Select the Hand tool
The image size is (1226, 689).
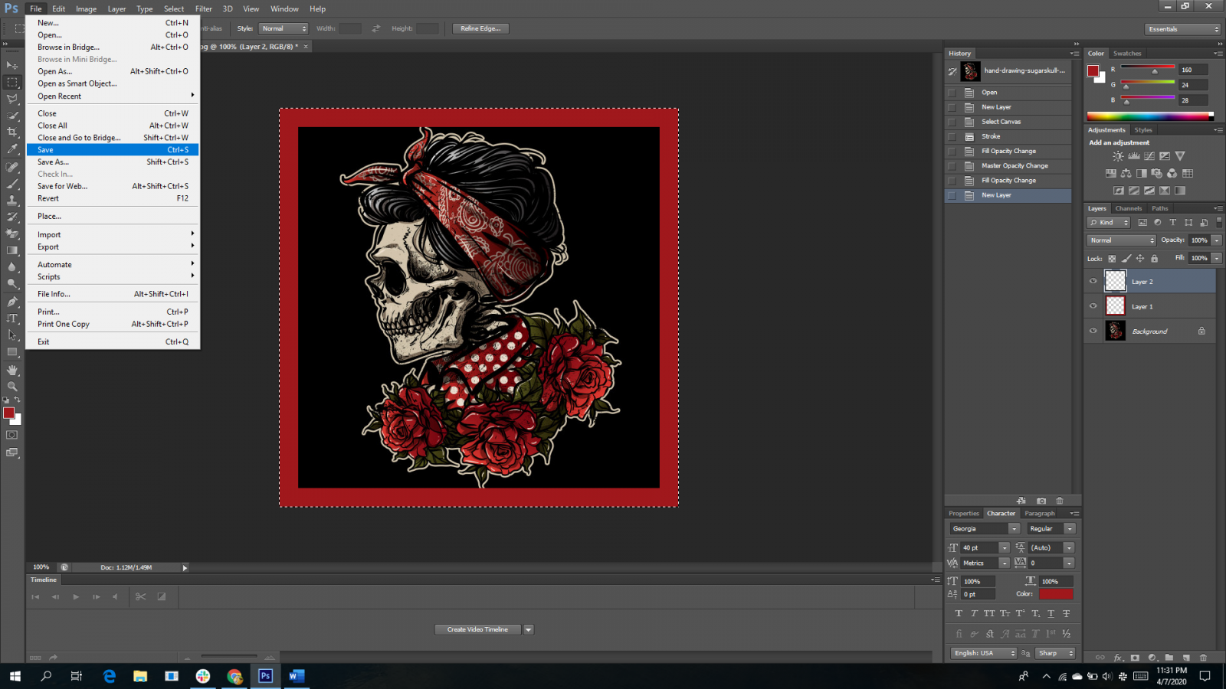click(12, 370)
